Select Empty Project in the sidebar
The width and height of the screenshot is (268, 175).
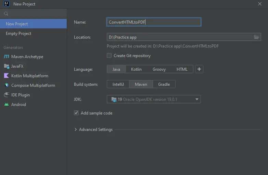(33, 33)
